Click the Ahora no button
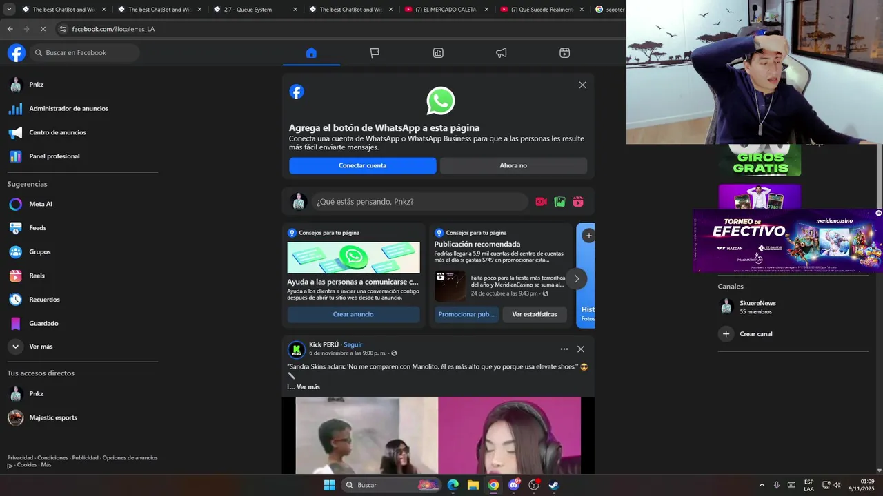883x496 pixels. tap(513, 166)
